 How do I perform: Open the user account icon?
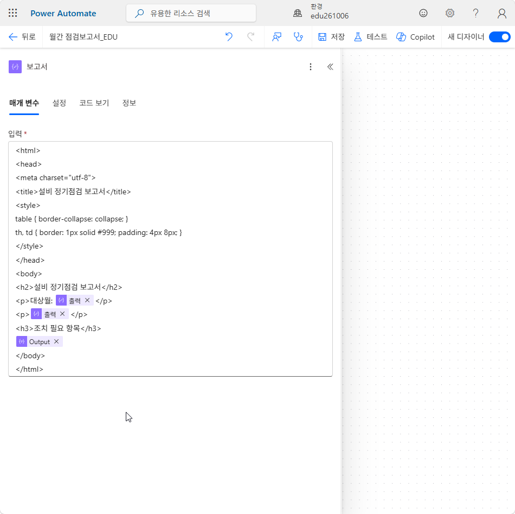click(501, 13)
